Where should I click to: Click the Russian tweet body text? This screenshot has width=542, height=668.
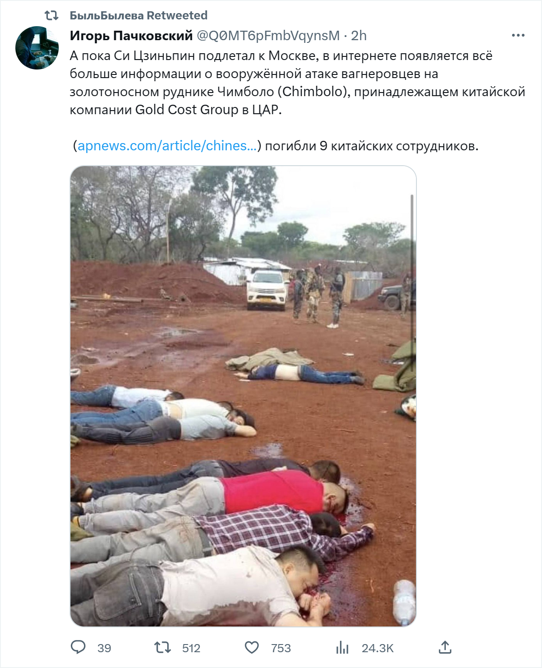[297, 83]
